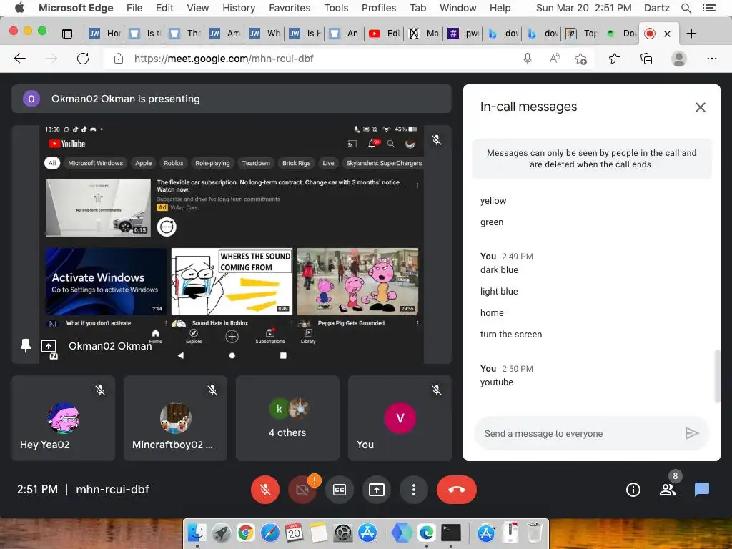Click meeting code mhn-rcui-dbf text
Viewport: 732px width, 549px height.
(x=112, y=489)
